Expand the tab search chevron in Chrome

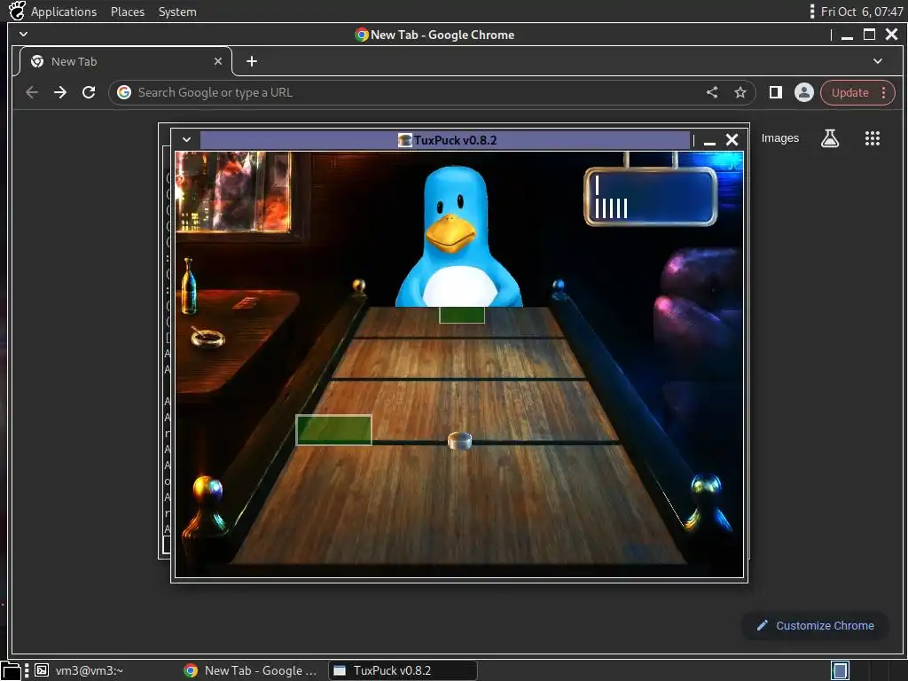(878, 61)
